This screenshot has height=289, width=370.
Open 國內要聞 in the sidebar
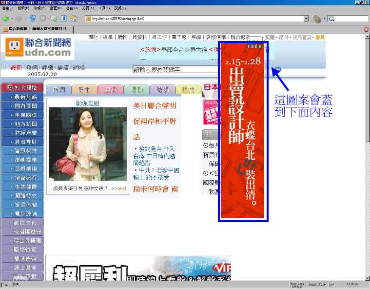tap(22, 106)
